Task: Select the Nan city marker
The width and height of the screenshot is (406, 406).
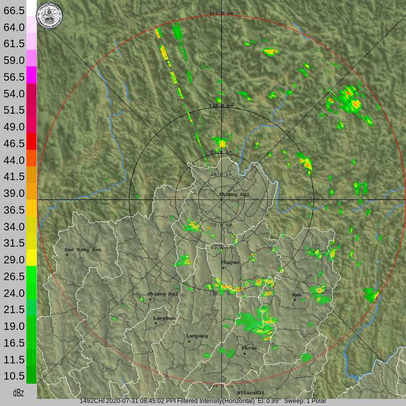Action: point(294,300)
